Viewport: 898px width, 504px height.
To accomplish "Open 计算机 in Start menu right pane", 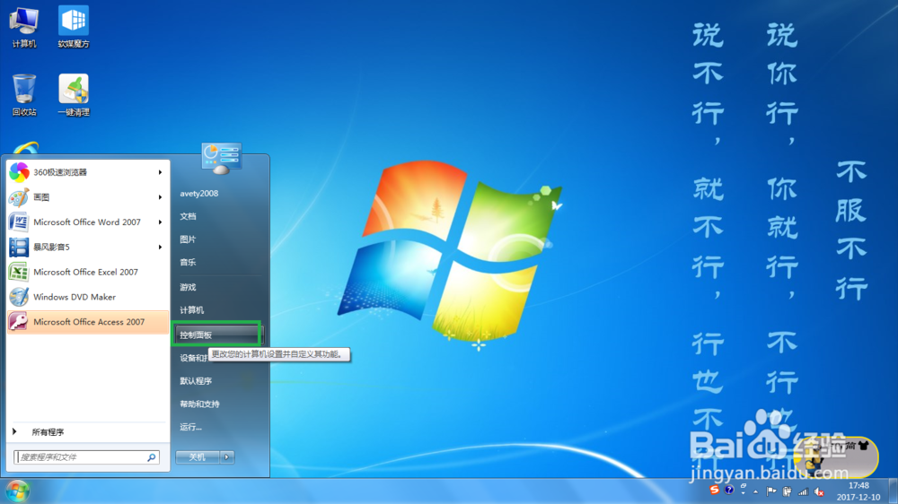I will [x=192, y=310].
